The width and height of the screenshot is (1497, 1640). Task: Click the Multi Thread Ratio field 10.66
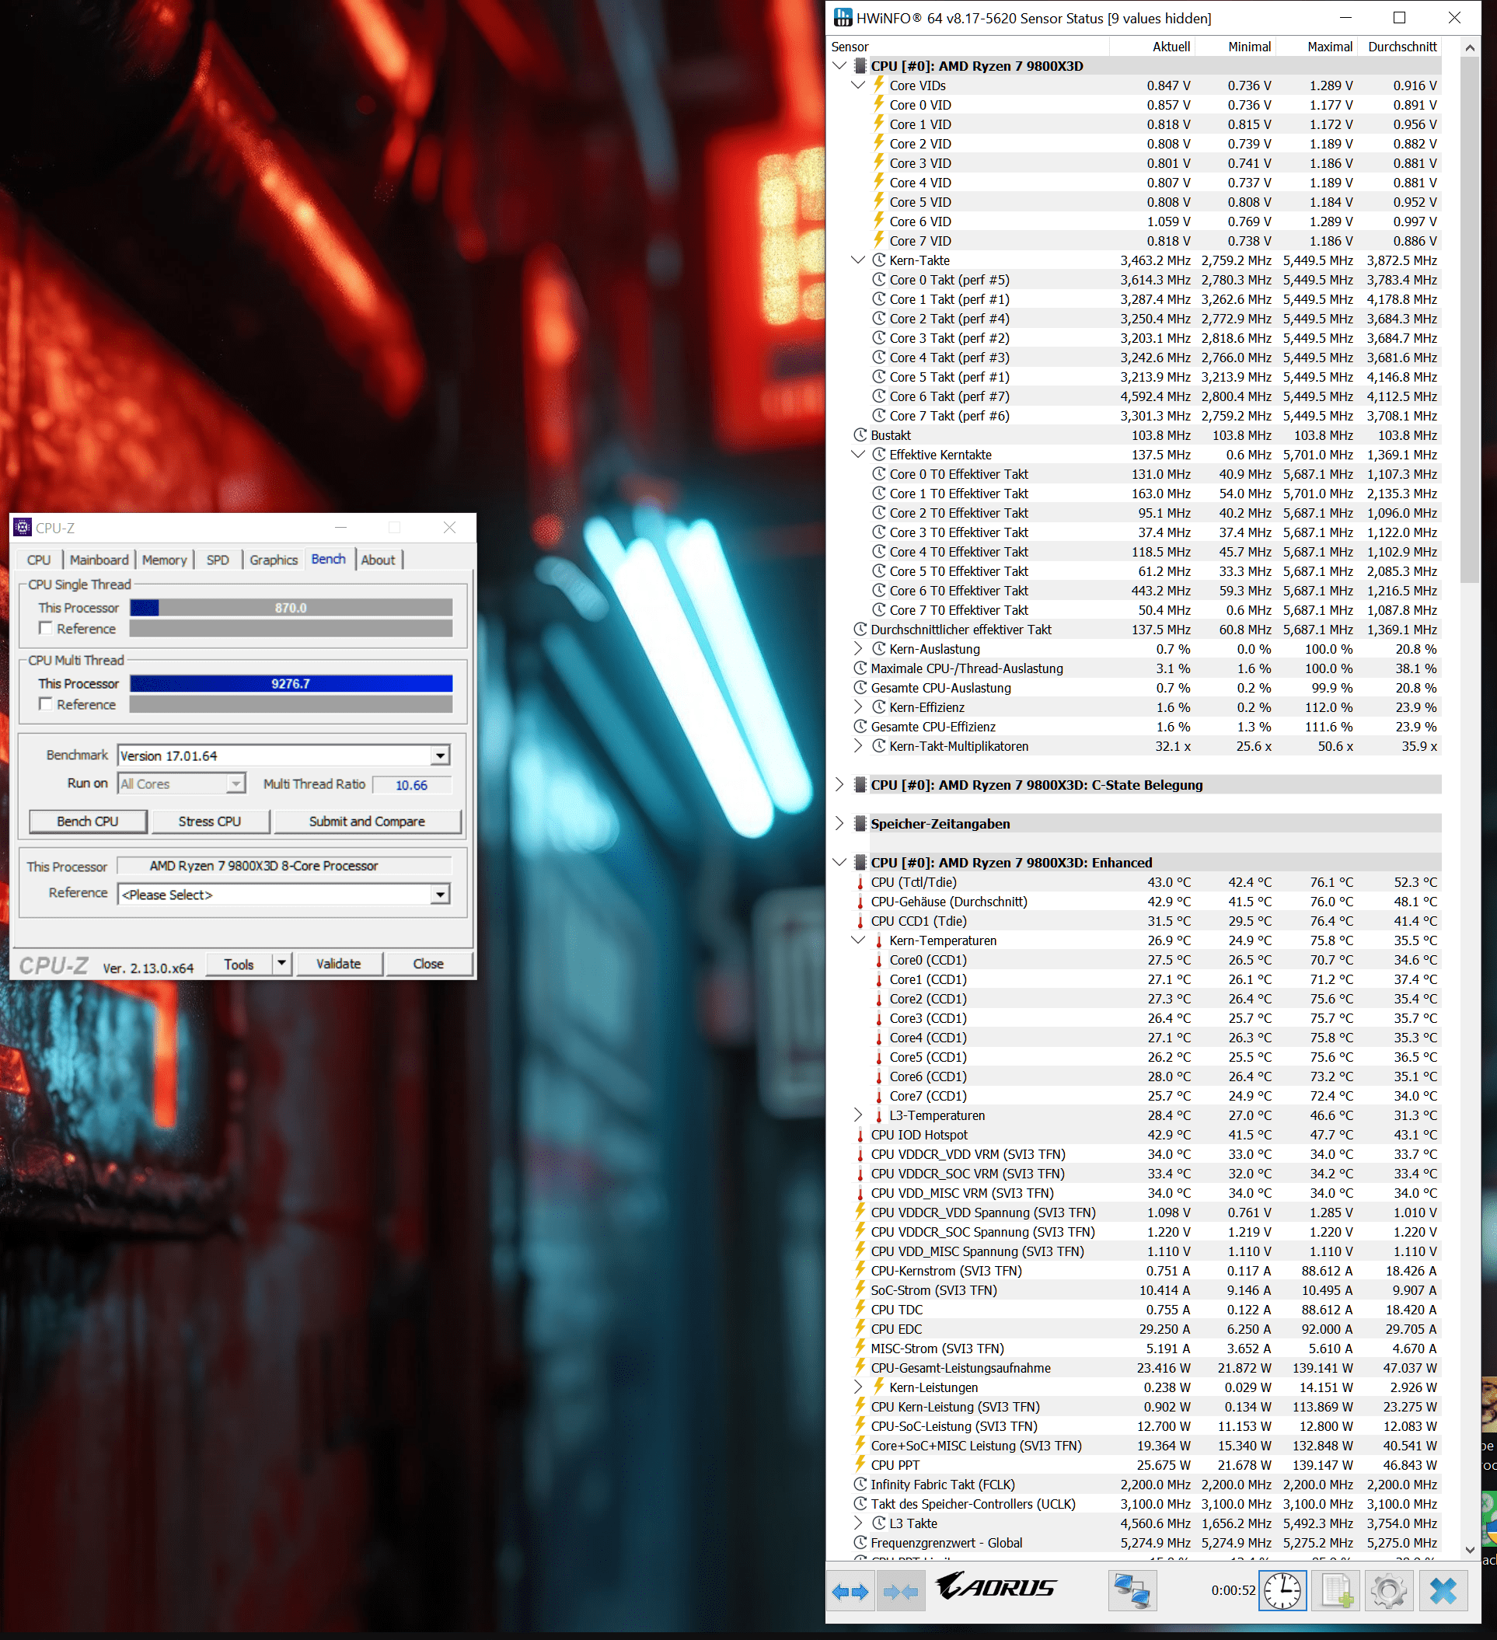point(411,785)
